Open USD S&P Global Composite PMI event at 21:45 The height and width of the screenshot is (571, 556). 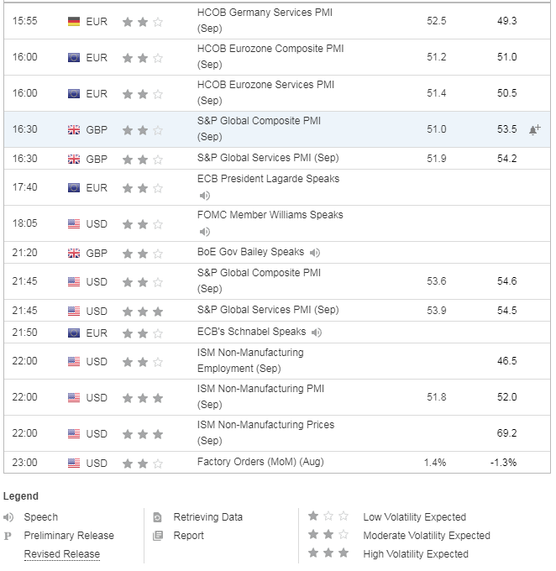[x=259, y=280]
